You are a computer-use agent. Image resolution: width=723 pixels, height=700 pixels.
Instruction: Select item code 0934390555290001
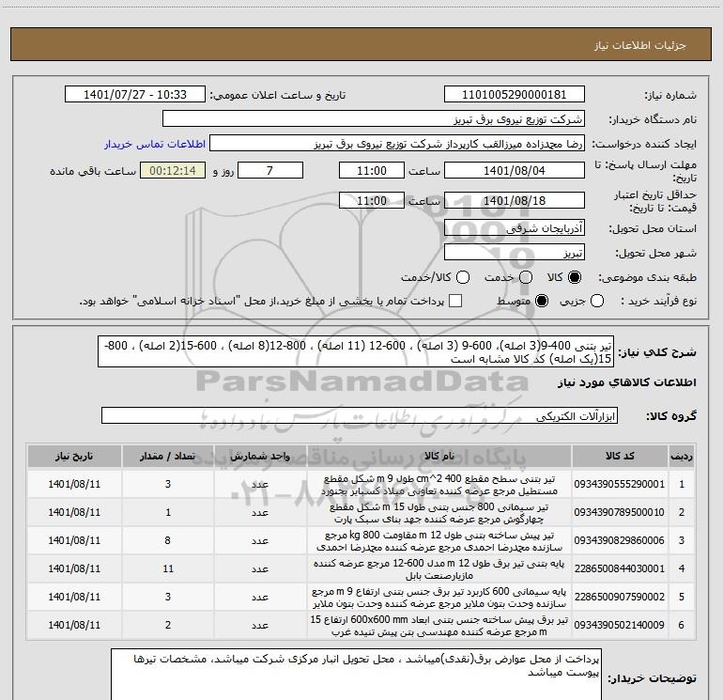click(620, 484)
